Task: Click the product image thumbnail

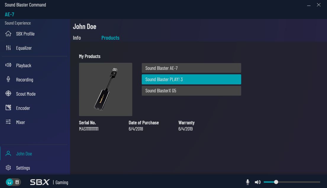Action: pyautogui.click(x=106, y=89)
